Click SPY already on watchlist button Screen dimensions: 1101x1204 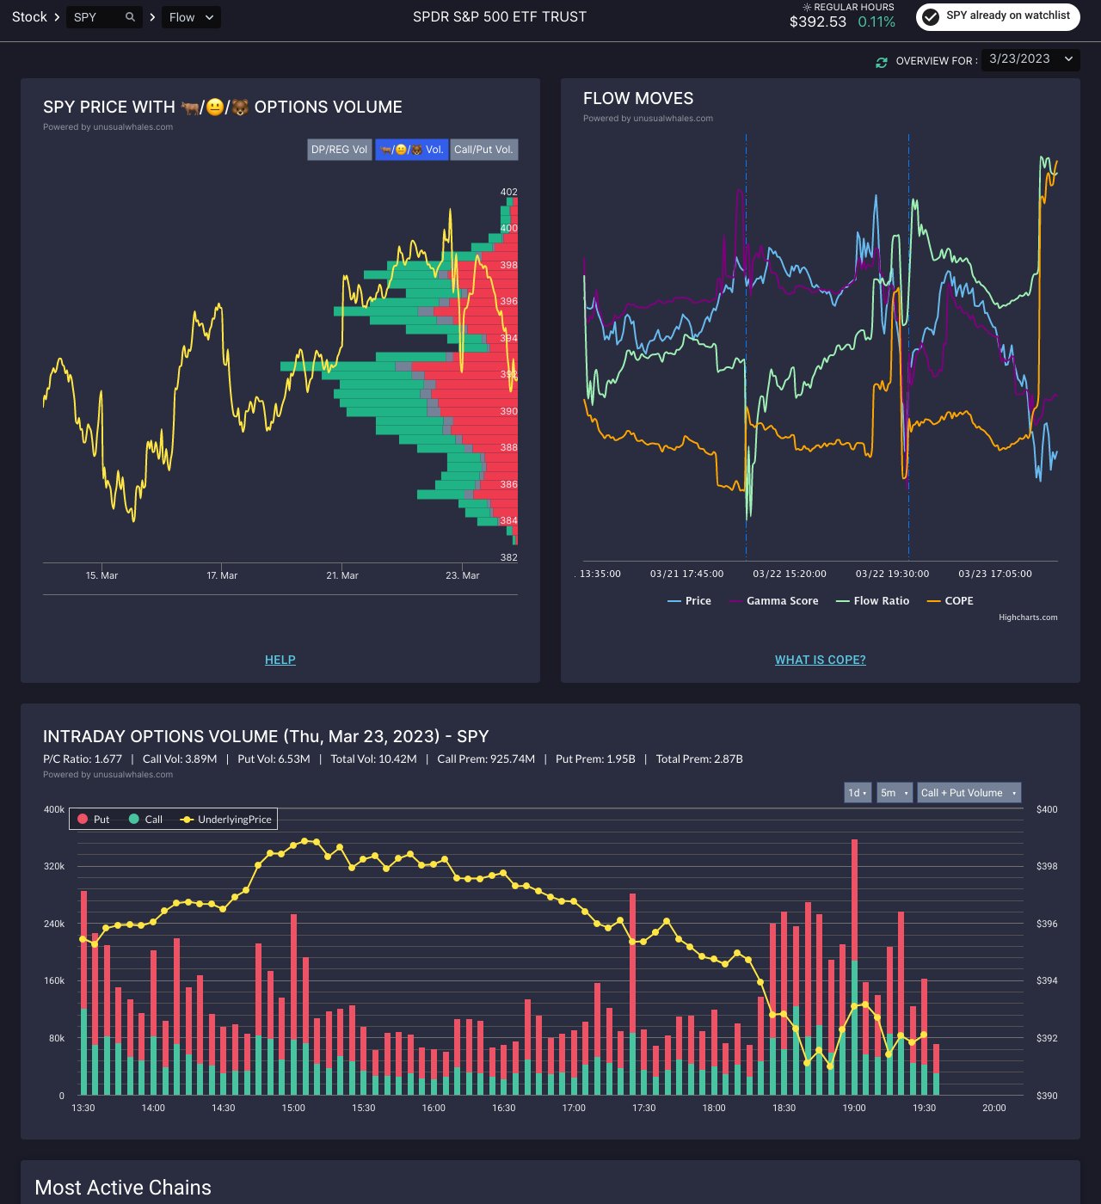(998, 16)
